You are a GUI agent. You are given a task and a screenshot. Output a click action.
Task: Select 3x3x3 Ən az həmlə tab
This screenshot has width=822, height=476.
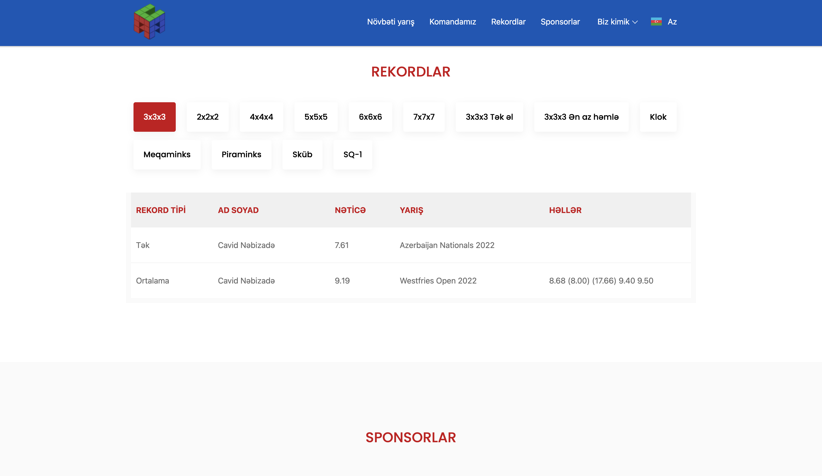click(581, 117)
